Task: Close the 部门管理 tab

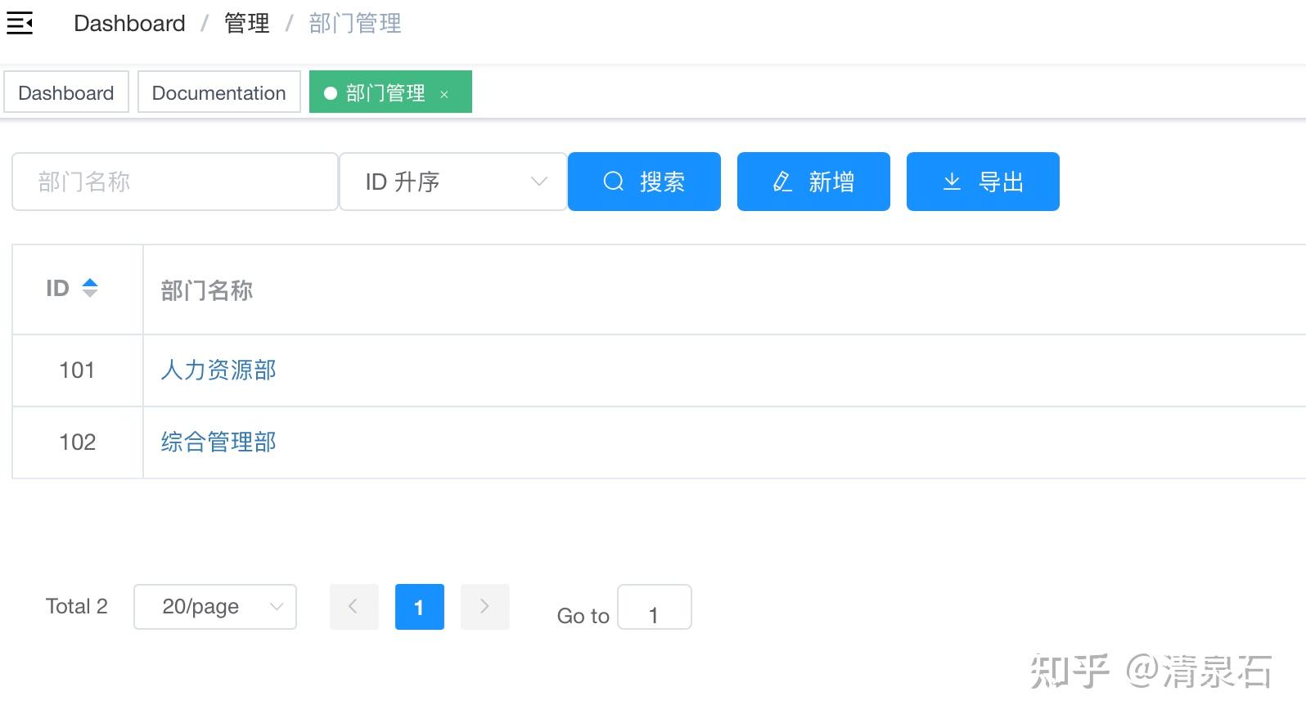Action: click(444, 95)
